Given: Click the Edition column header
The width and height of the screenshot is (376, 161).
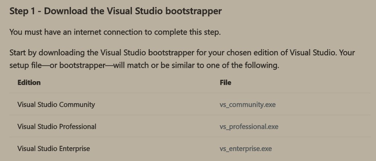Looking at the screenshot, I should (29, 82).
